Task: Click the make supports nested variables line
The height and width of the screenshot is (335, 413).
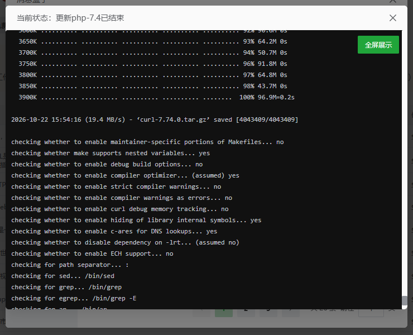Action: point(111,153)
